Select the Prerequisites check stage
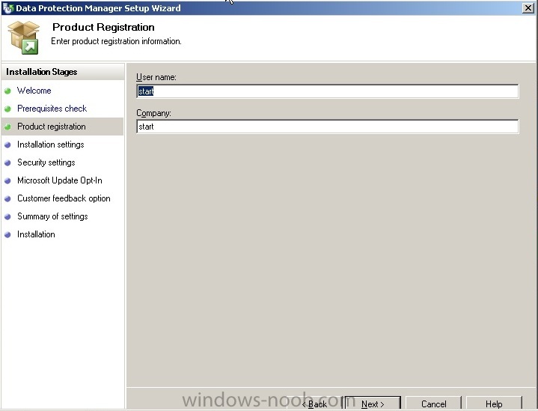 point(52,109)
